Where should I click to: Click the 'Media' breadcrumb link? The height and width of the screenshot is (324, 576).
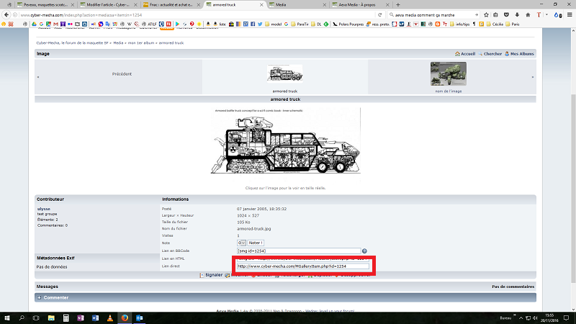tap(118, 43)
